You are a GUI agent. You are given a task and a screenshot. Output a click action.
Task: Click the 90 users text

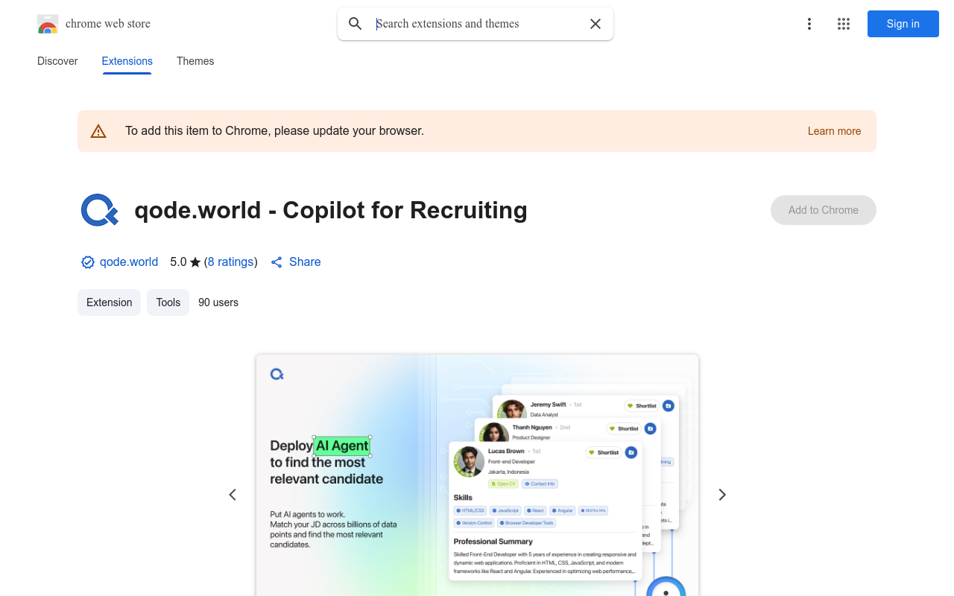[218, 302]
